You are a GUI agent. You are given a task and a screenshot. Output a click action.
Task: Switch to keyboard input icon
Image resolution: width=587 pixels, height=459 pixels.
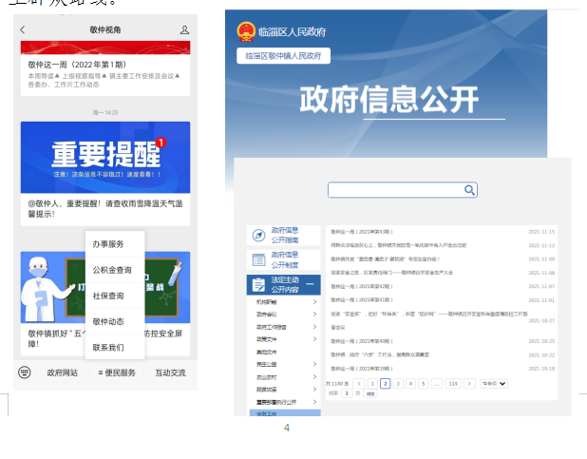point(25,373)
